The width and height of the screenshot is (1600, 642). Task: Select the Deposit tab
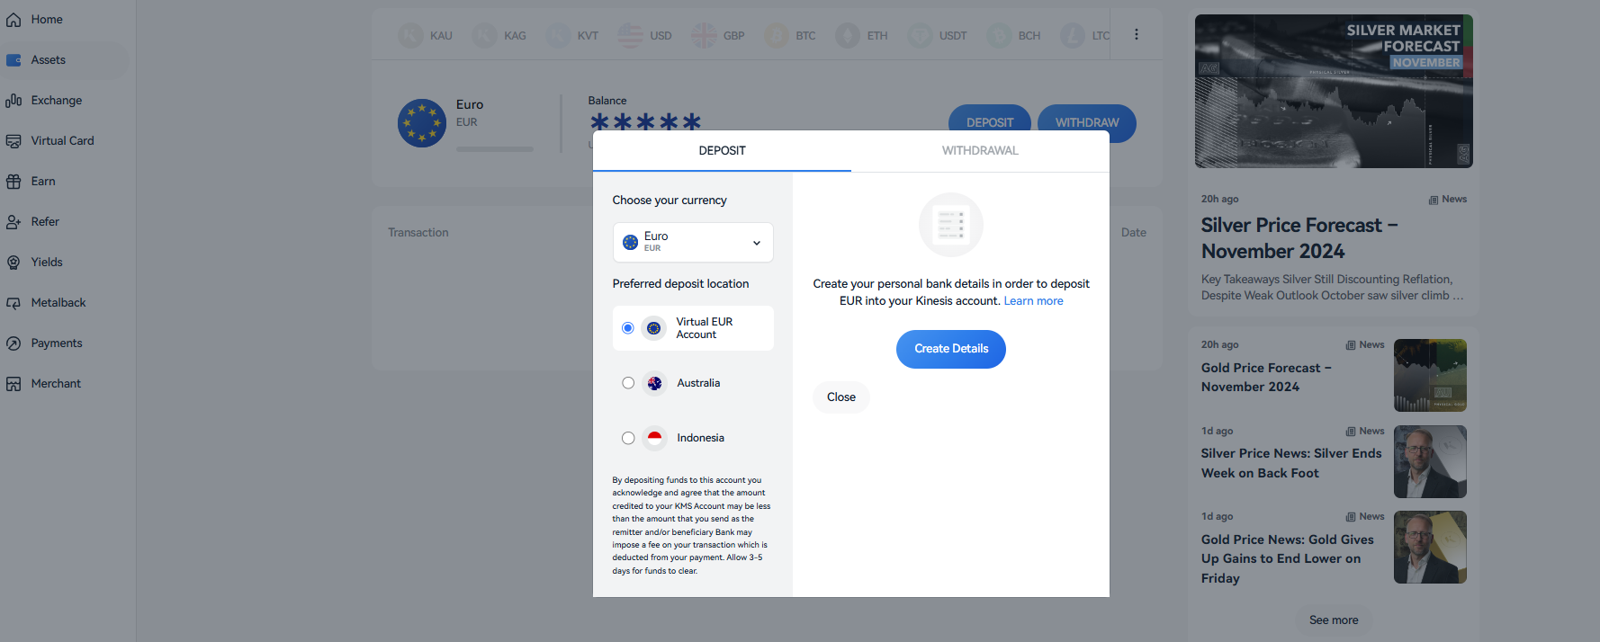(x=722, y=151)
